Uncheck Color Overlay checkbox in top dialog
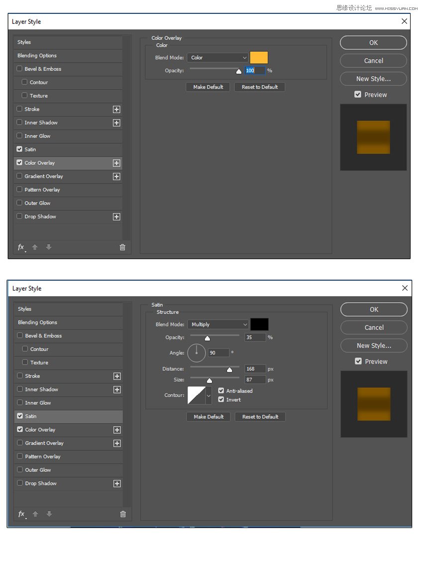 [x=19, y=162]
